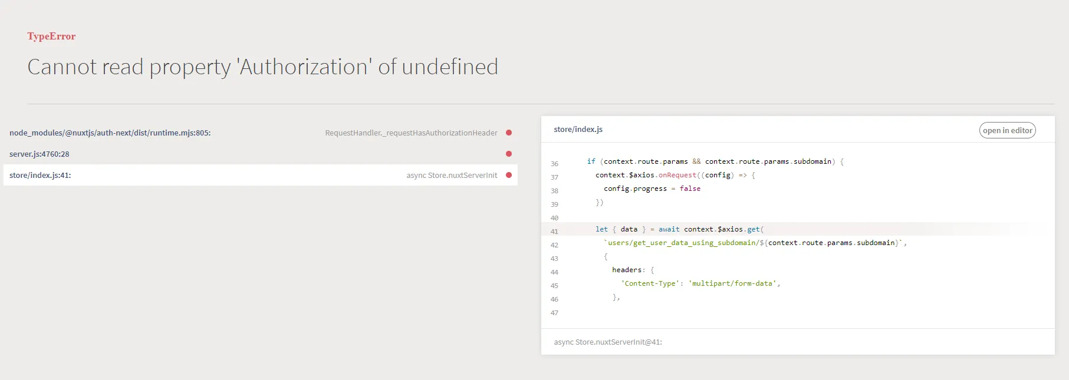The width and height of the screenshot is (1069, 380).
Task: Click the 'Content-Type' header code line
Action: pyautogui.click(x=700, y=283)
